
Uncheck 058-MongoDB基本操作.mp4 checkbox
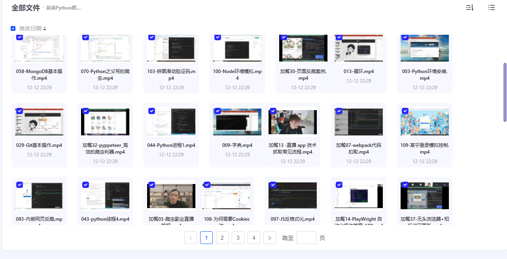[19, 37]
